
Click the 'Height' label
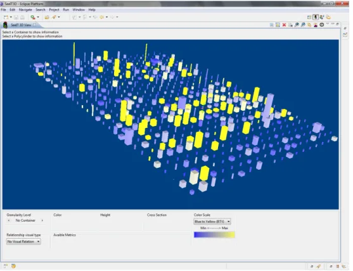point(105,215)
